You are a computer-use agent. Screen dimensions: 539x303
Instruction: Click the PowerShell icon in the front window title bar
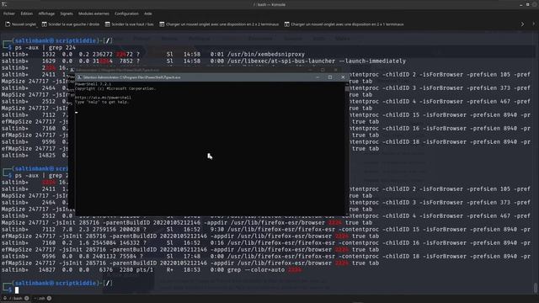79,77
